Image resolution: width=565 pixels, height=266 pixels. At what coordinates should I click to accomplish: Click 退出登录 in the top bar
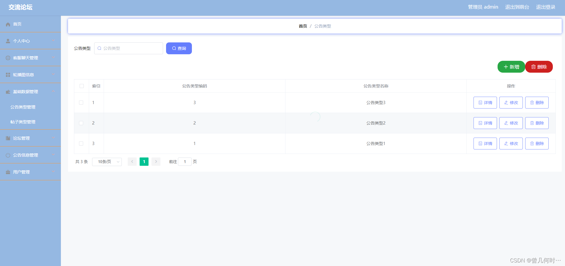click(546, 7)
